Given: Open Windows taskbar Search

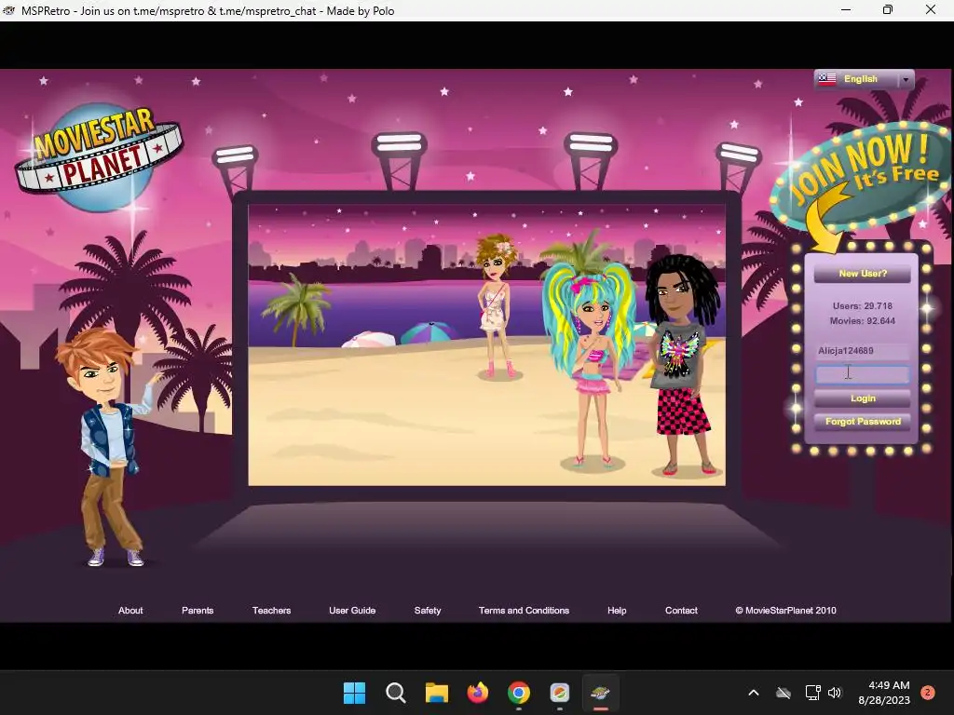Looking at the screenshot, I should 395,693.
